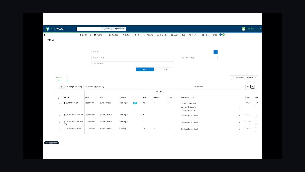Collapse sidebar with the left chevron arrow
The image size is (305, 172).
[44, 35]
